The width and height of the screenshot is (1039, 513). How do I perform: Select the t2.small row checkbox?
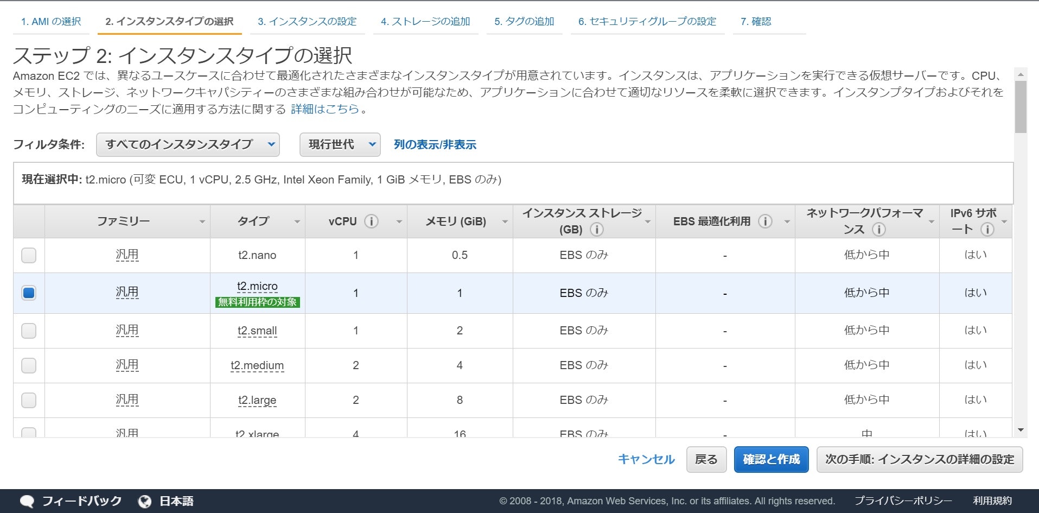click(29, 331)
